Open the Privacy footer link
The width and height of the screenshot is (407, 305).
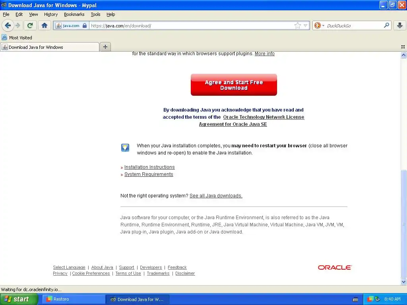pos(60,273)
